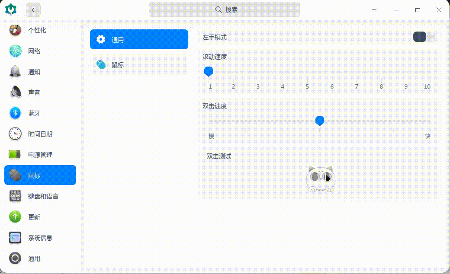
Task: Open the 网络 (Network) settings icon
Action: pos(15,51)
